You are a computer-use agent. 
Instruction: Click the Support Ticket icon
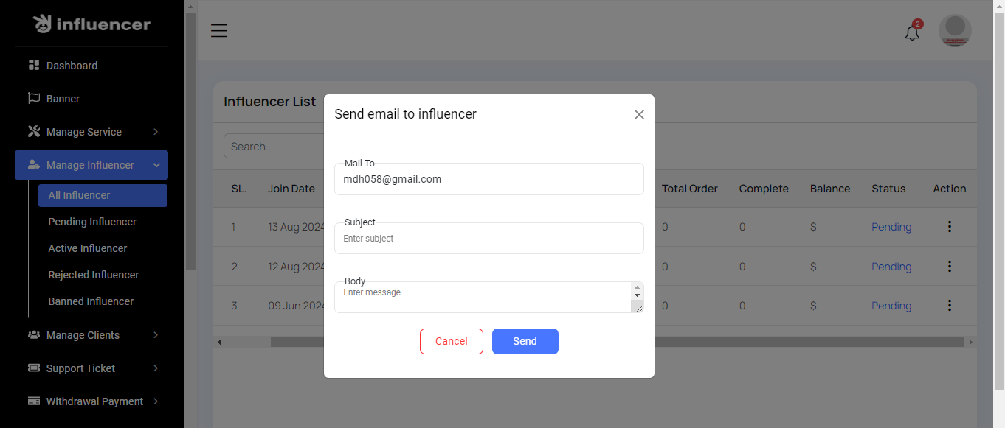point(34,368)
